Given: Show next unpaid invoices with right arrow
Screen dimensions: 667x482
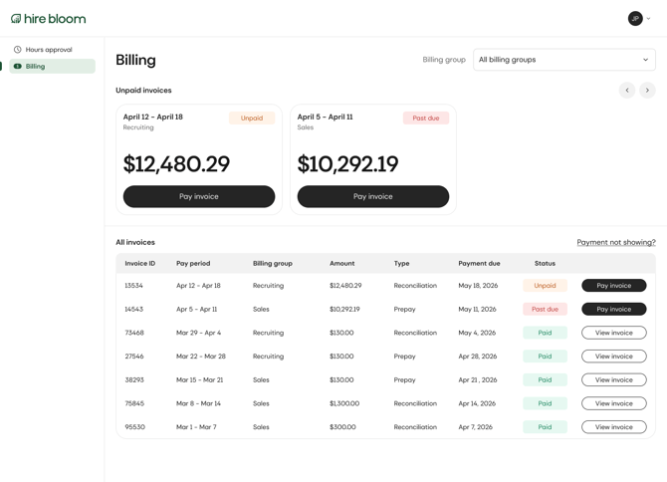Looking at the screenshot, I should 647,91.
